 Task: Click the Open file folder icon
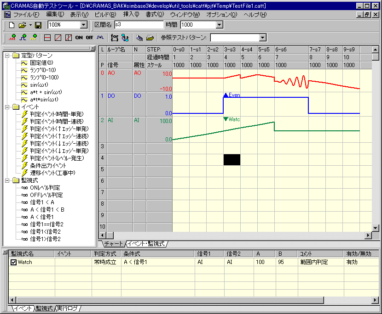click(22, 25)
